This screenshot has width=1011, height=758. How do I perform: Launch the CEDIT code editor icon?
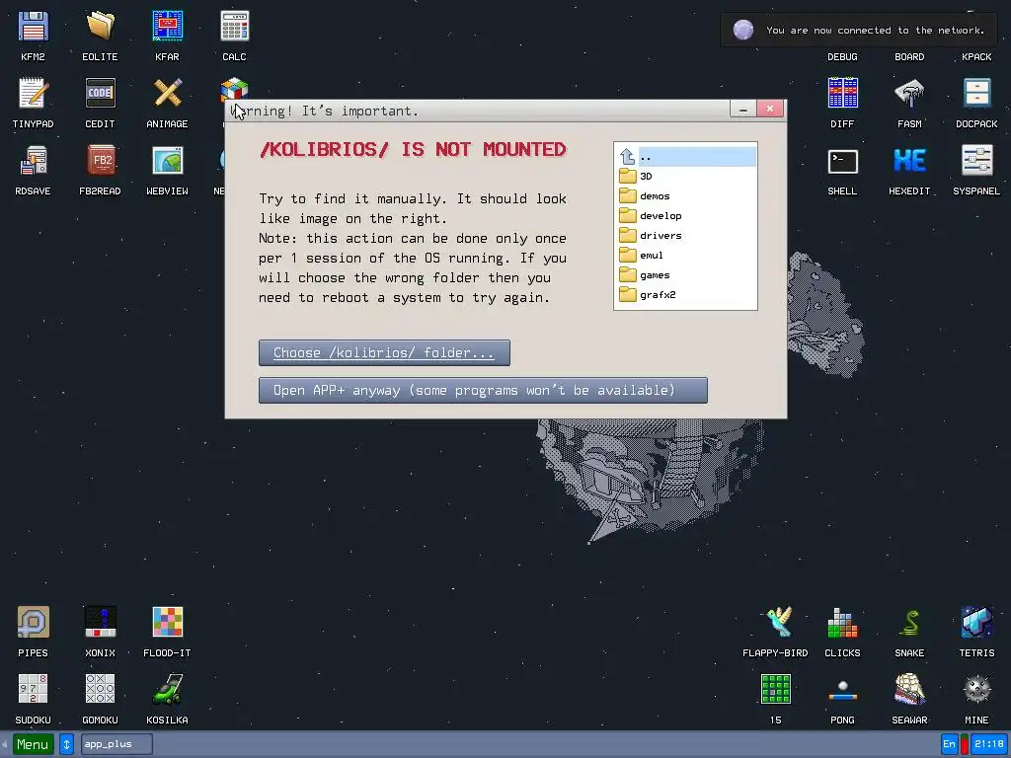click(100, 94)
